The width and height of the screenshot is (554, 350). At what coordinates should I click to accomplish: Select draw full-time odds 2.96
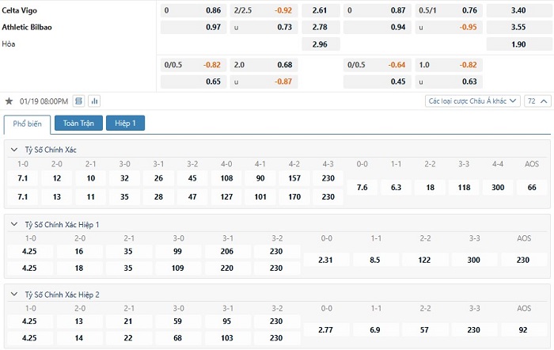[321, 44]
